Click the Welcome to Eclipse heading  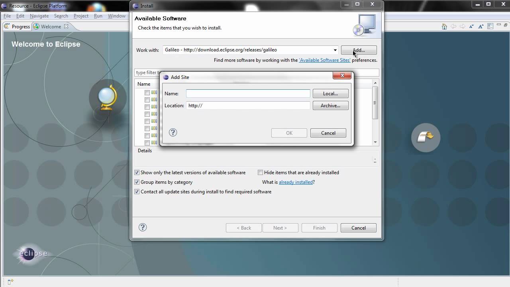(46, 44)
